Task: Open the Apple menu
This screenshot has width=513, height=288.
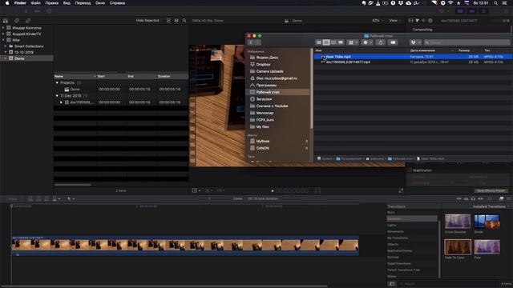Action: (x=7, y=3)
